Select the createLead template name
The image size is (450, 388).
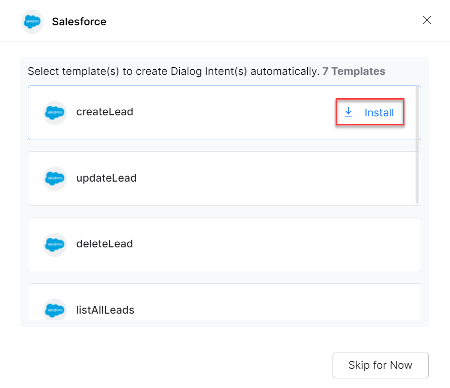(105, 112)
